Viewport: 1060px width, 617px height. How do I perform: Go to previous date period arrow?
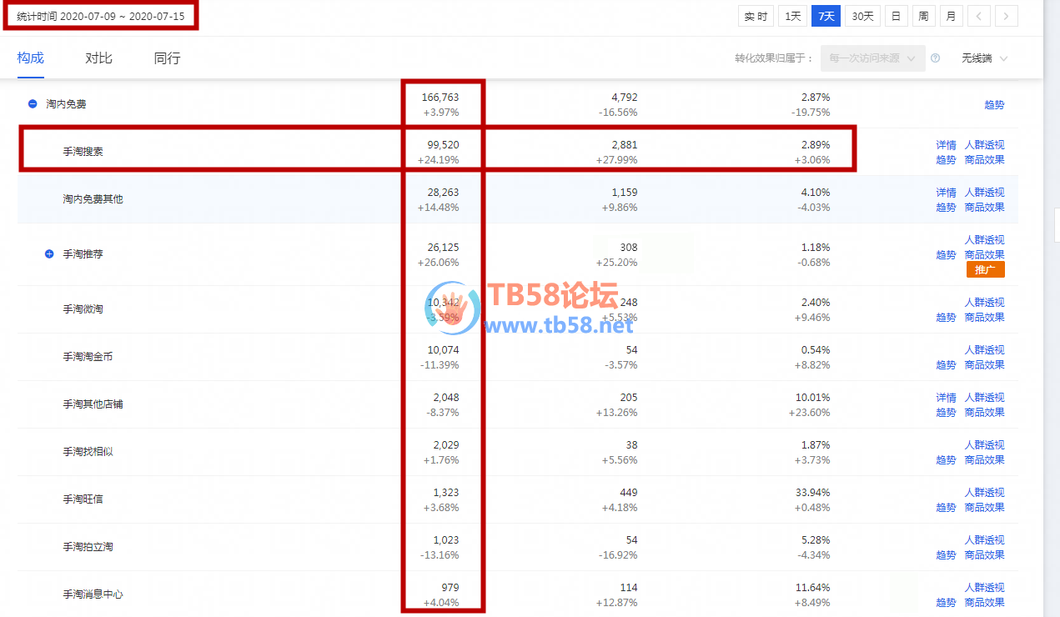click(979, 16)
